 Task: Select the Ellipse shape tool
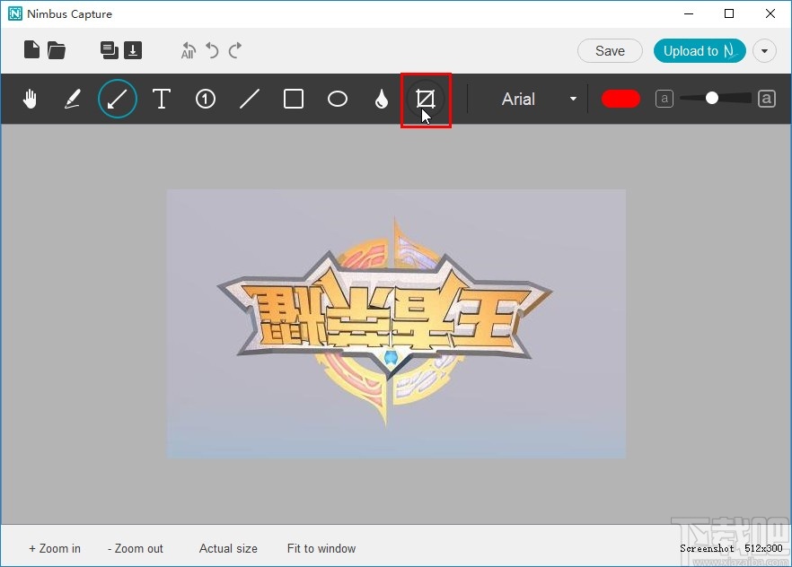[338, 99]
